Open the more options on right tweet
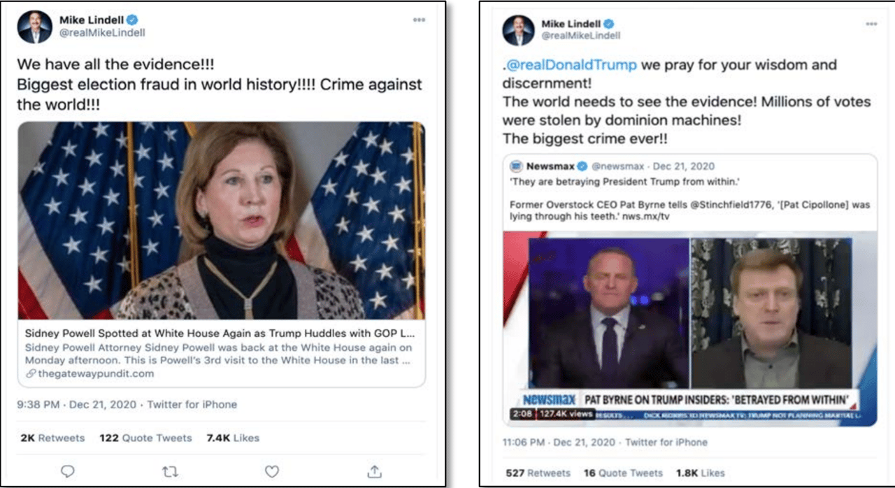The image size is (895, 488). [x=871, y=24]
